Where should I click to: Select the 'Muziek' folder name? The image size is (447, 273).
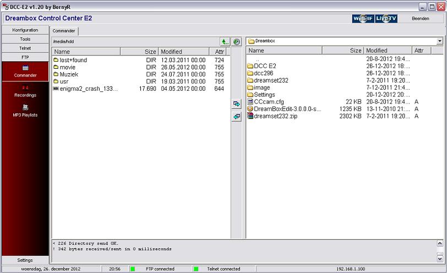(69, 74)
